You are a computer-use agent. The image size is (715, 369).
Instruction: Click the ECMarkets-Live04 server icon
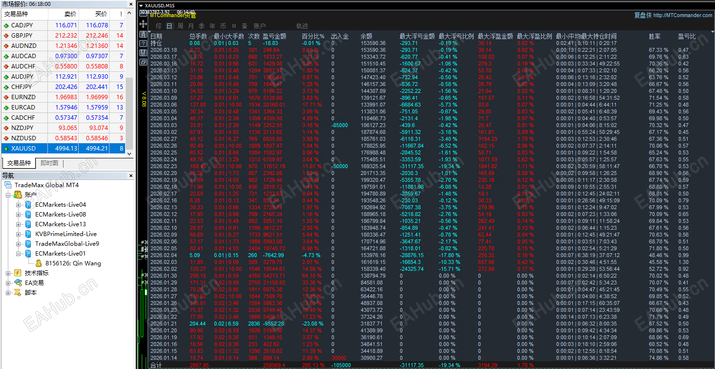point(28,205)
